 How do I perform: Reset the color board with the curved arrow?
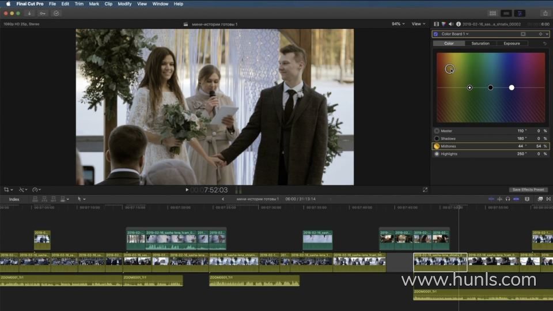pos(545,43)
